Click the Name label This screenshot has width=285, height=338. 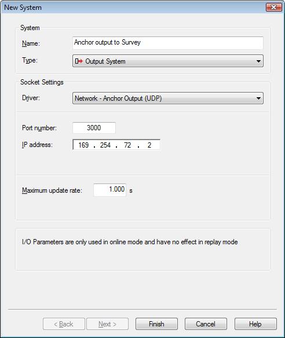click(31, 43)
